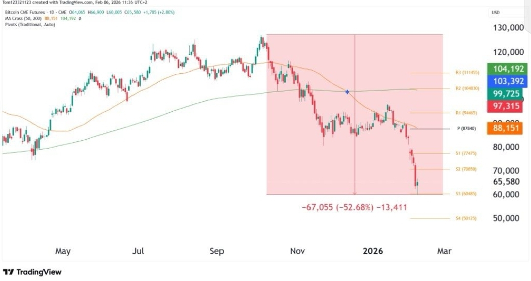Click the ø symbol beside MA Cross values

tap(80, 19)
